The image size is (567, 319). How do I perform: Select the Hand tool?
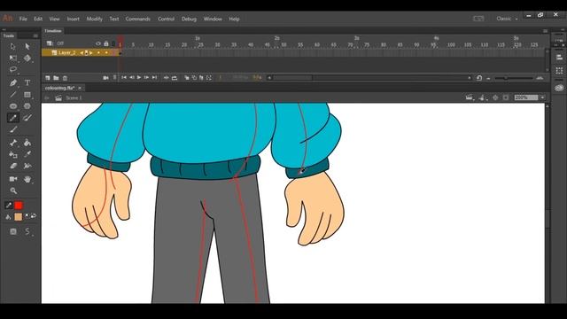[x=27, y=179]
